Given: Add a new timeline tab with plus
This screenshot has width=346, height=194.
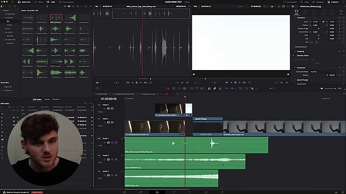Looking at the screenshot, I should [x=177, y=94].
